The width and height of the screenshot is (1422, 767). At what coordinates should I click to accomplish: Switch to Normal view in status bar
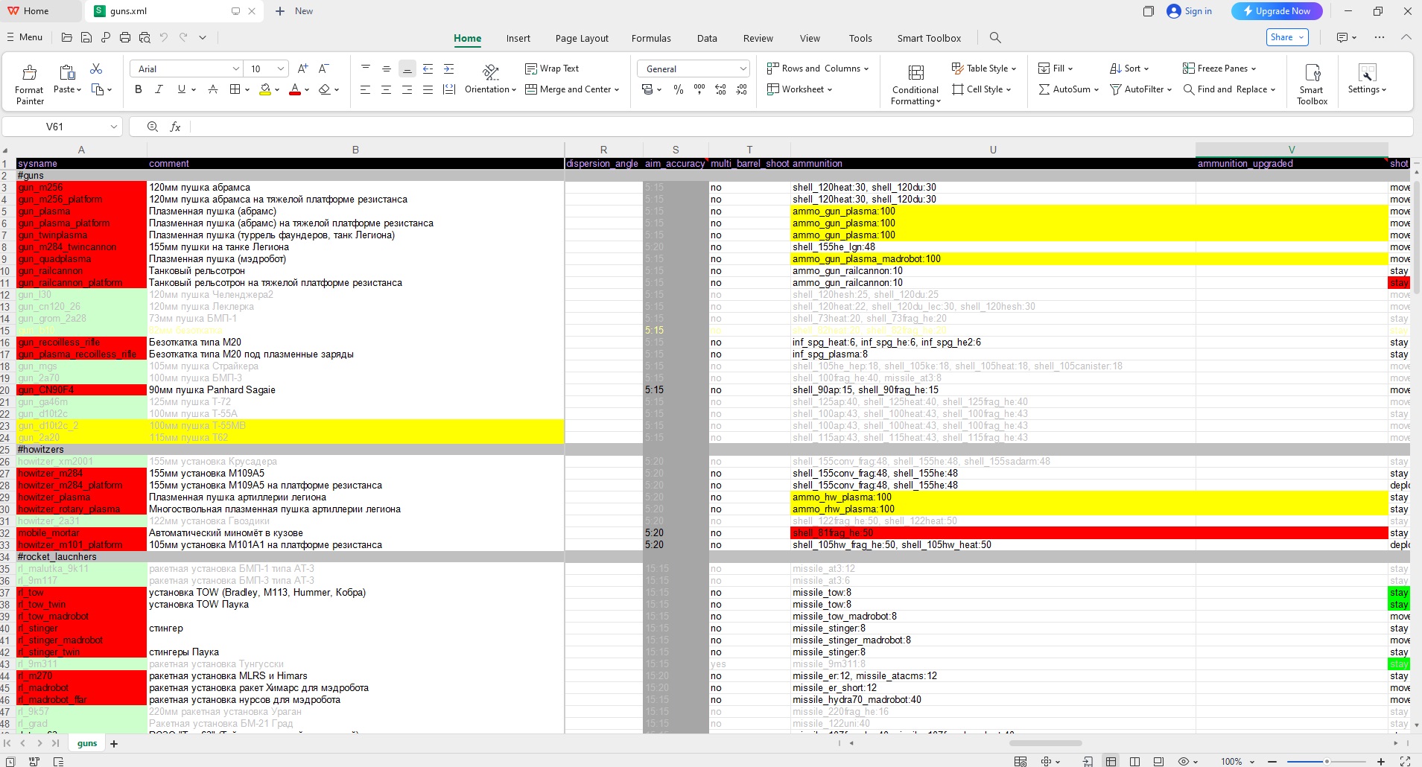pyautogui.click(x=1111, y=761)
